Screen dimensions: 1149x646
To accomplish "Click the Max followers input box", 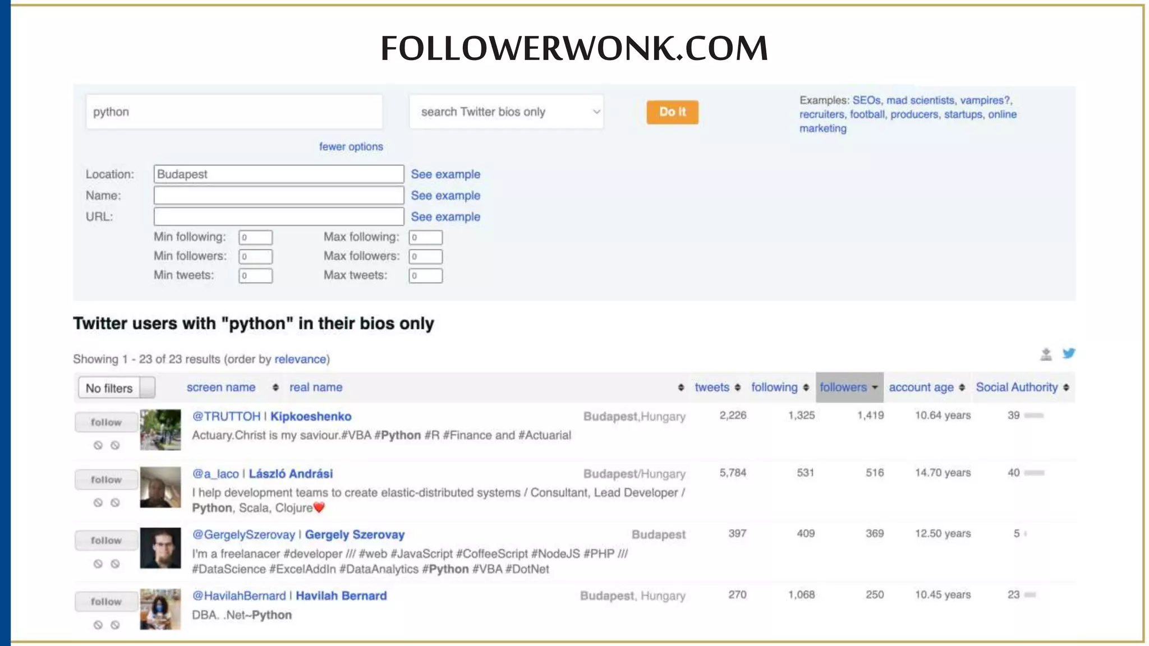I will pos(425,257).
